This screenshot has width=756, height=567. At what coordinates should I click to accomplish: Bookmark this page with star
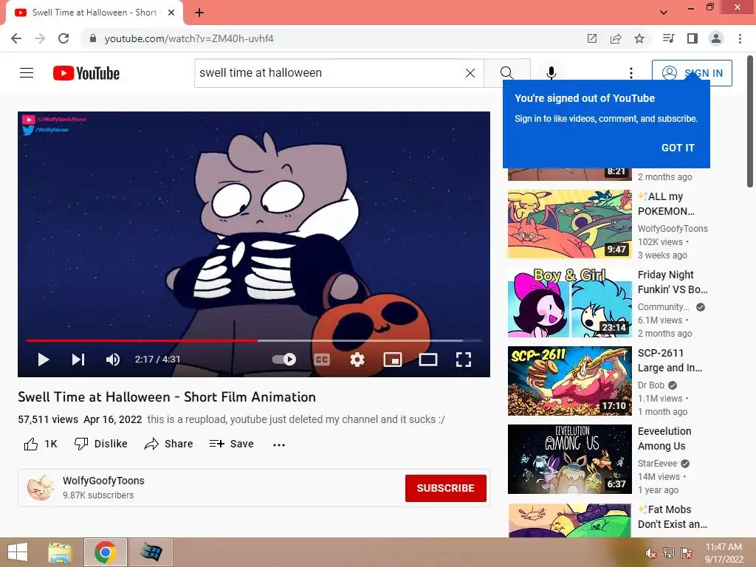pyautogui.click(x=639, y=38)
